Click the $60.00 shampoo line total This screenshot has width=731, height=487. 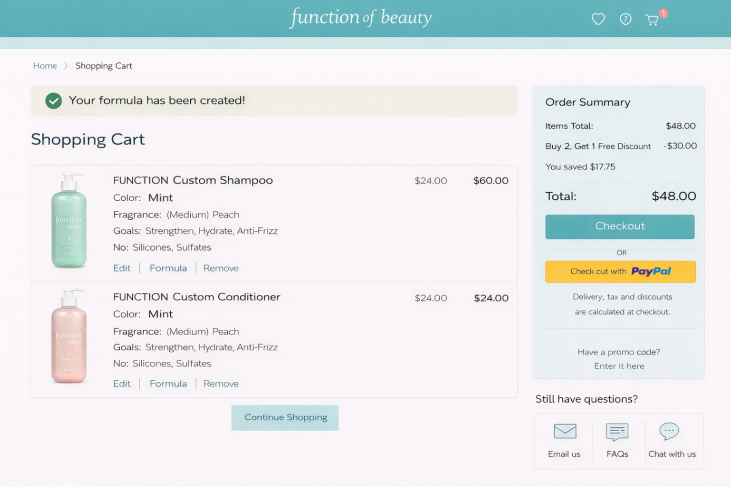point(491,180)
